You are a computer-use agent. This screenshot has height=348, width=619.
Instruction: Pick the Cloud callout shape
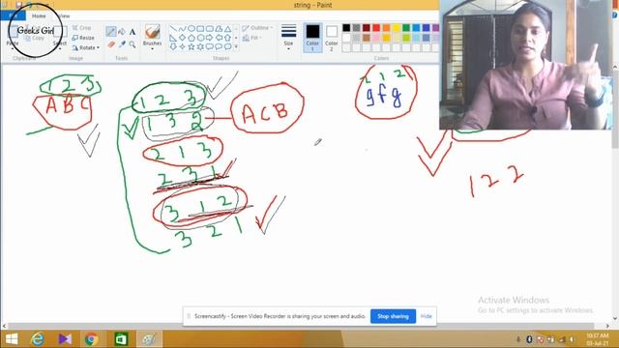tap(228, 46)
